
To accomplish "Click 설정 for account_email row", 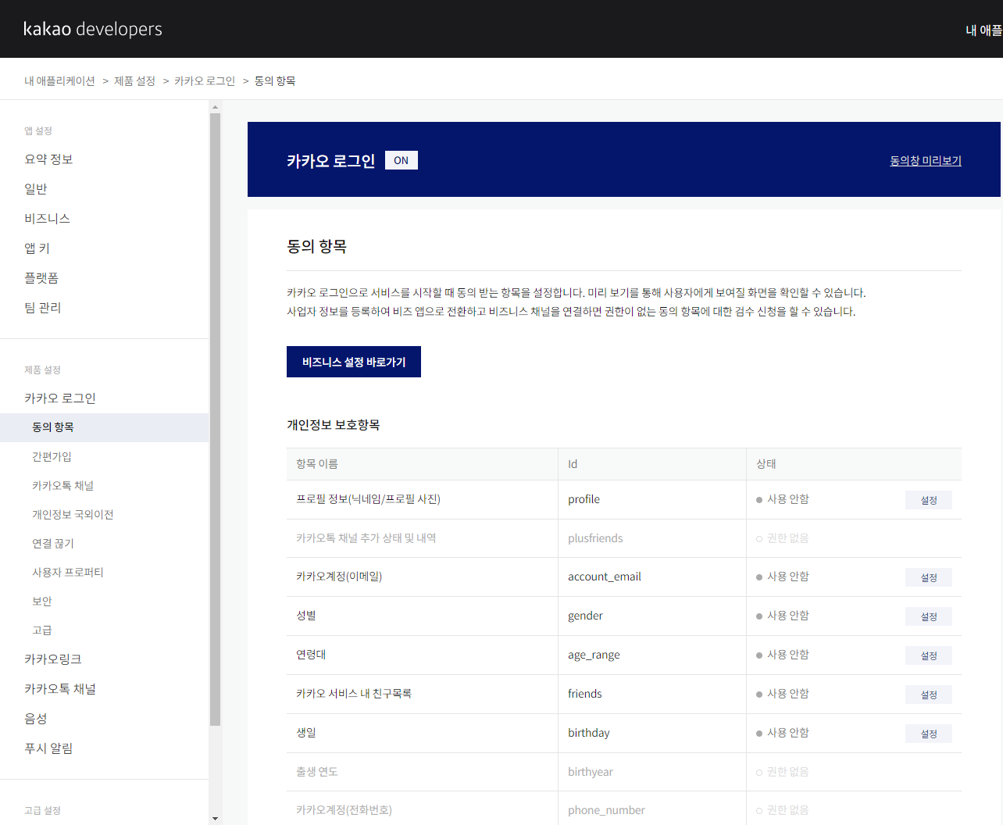I will [929, 577].
